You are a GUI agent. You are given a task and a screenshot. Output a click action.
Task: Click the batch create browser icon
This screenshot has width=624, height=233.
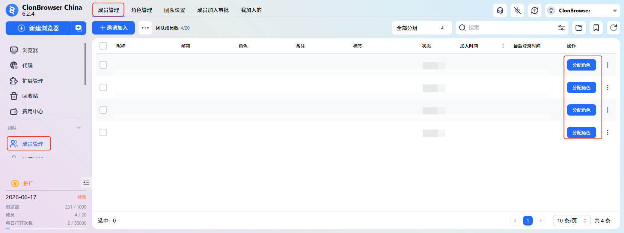point(78,28)
